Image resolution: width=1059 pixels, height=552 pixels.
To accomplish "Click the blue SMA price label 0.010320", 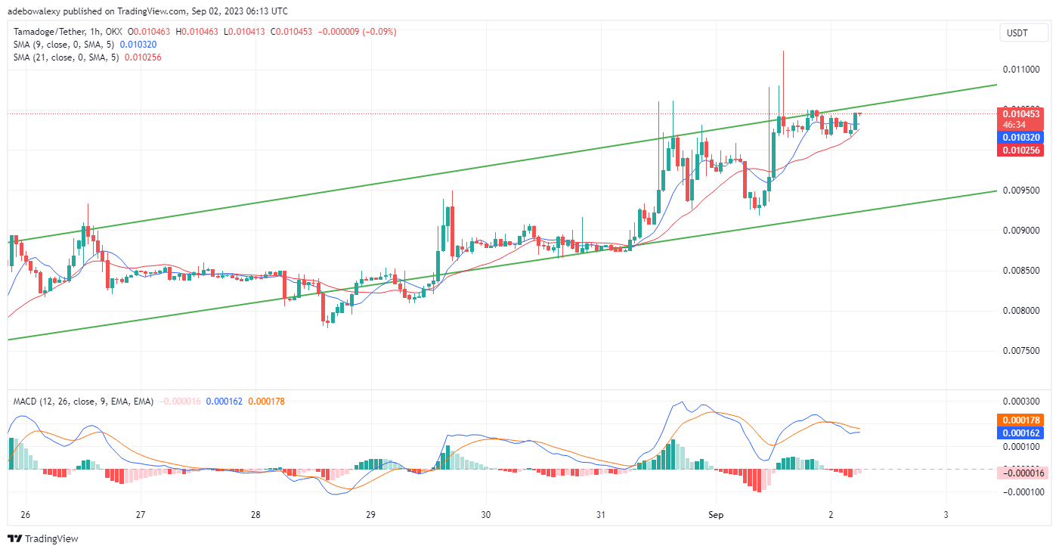I will 1022,138.
